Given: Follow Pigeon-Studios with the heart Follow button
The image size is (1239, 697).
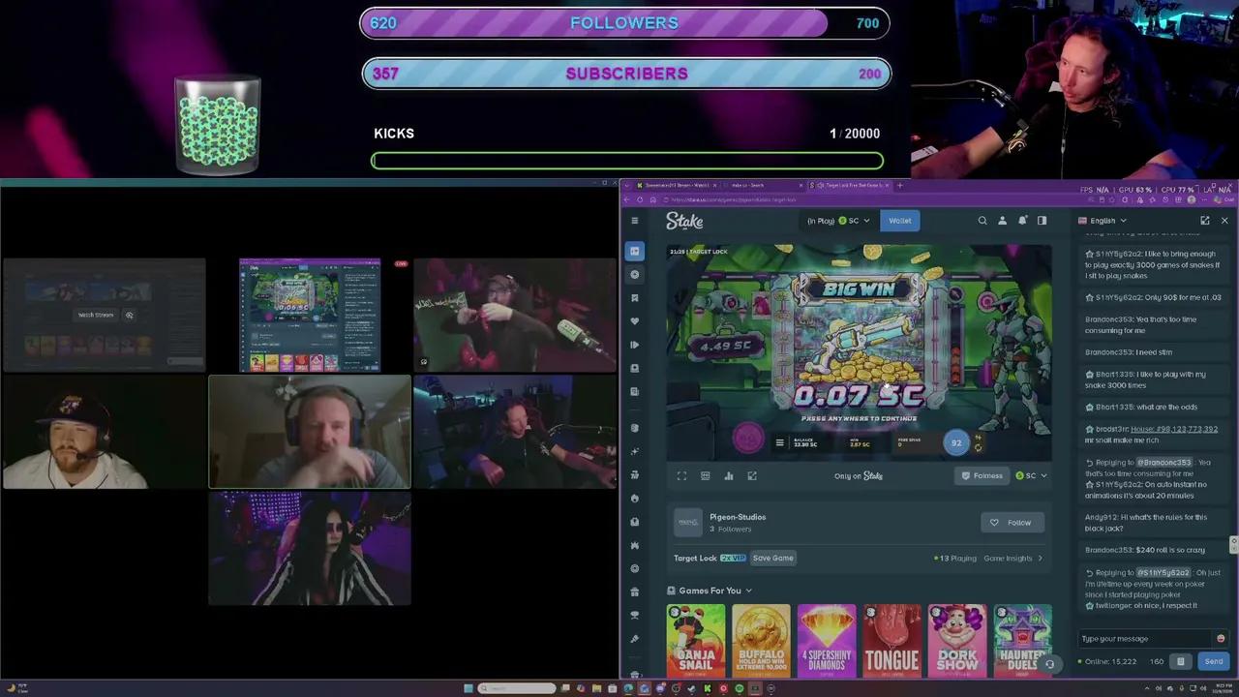Looking at the screenshot, I should 1012,523.
